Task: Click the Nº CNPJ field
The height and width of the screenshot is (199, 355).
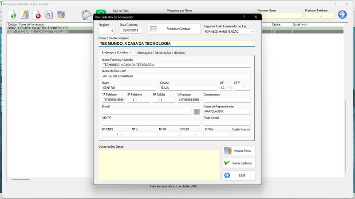Action: [116, 134]
